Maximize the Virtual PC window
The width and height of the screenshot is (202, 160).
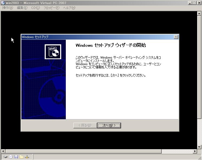[x=194, y=3]
